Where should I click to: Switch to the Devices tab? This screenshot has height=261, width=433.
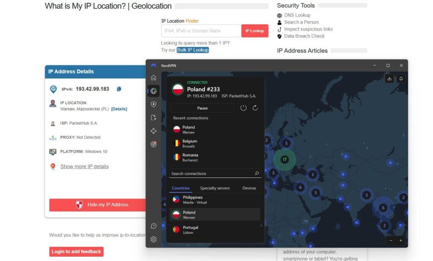point(249,188)
